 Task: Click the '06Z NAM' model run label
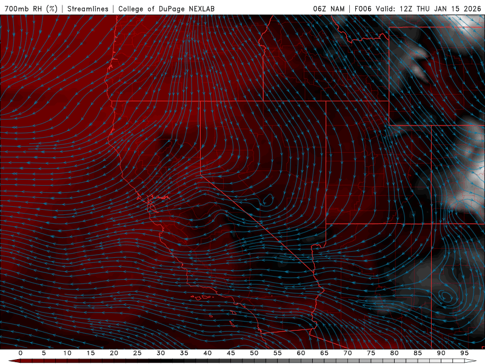(329, 8)
